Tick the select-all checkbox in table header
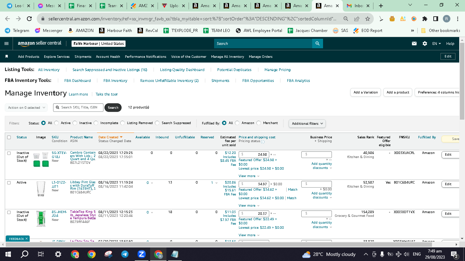The width and height of the screenshot is (465, 261). [x=9, y=137]
